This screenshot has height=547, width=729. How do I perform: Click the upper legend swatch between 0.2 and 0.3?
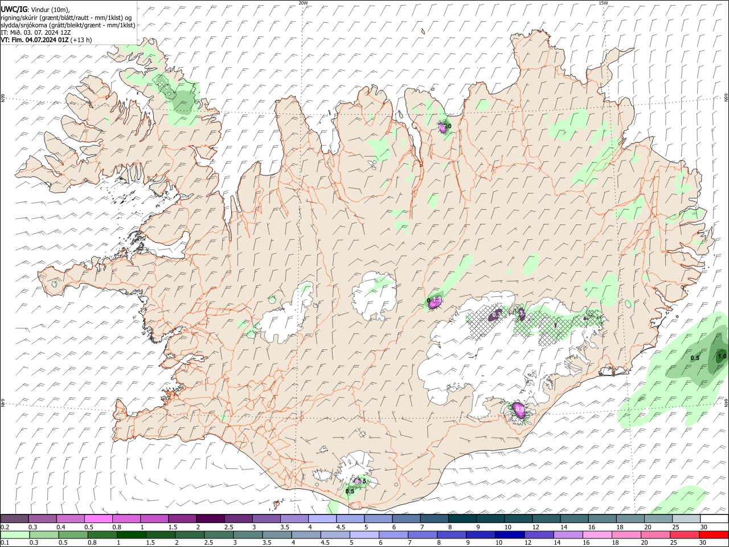point(14,519)
